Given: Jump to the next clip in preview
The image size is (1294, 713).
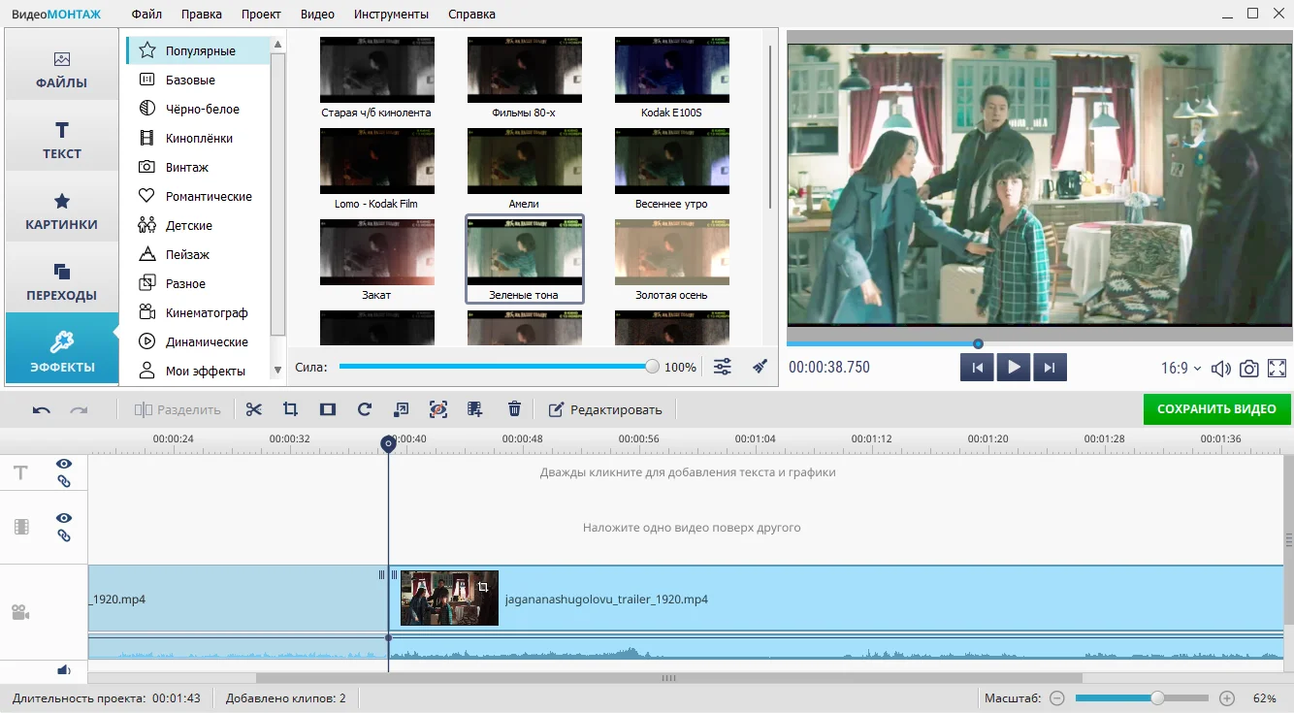Looking at the screenshot, I should pos(1051,368).
